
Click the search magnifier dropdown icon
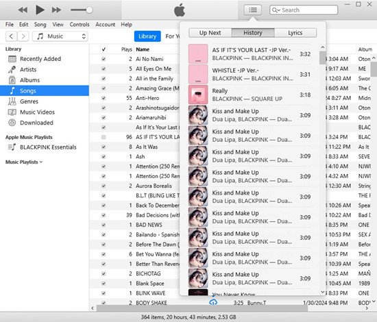coord(276,10)
